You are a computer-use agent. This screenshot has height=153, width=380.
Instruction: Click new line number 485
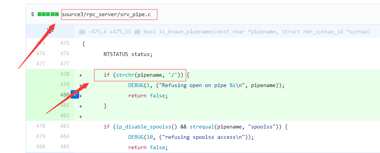coord(65,147)
